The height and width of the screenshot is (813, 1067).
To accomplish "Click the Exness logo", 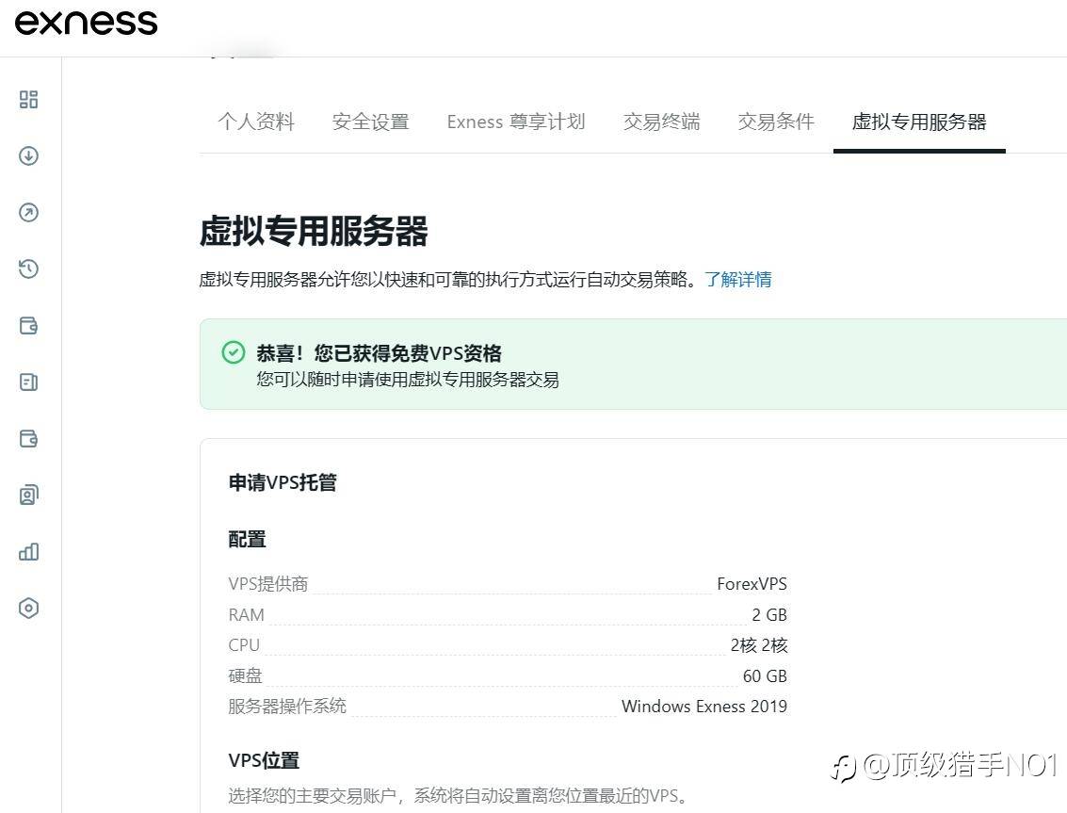I will tap(87, 23).
